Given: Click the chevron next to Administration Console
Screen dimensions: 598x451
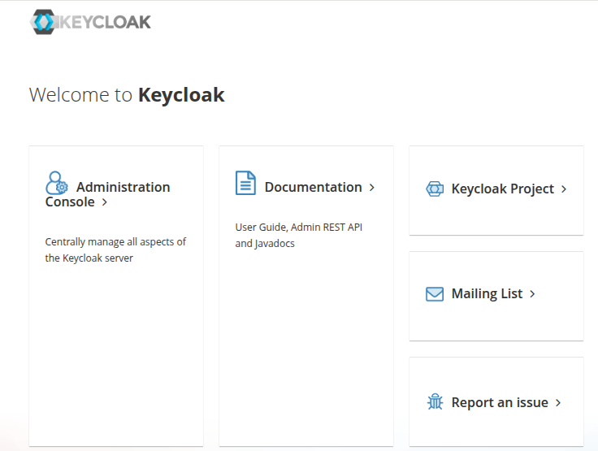Looking at the screenshot, I should click(x=105, y=202).
